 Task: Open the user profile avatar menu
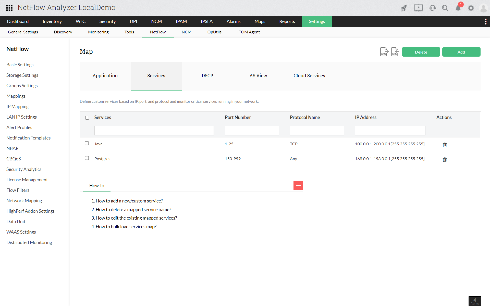(x=483, y=8)
